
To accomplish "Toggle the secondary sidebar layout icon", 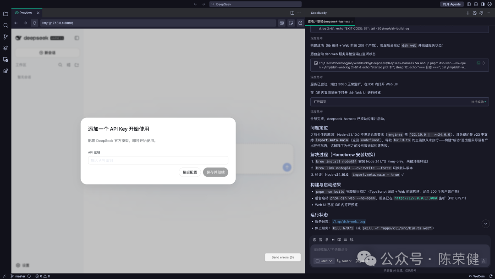I will tap(483, 4).
